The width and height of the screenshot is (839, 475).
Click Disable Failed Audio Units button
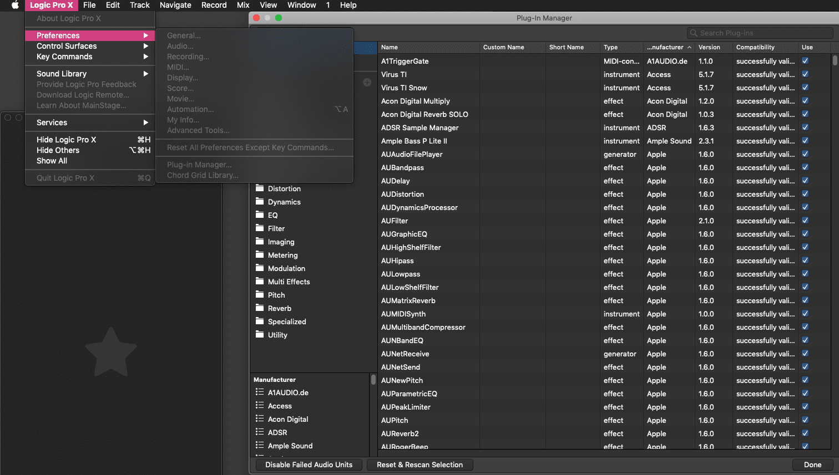point(309,464)
